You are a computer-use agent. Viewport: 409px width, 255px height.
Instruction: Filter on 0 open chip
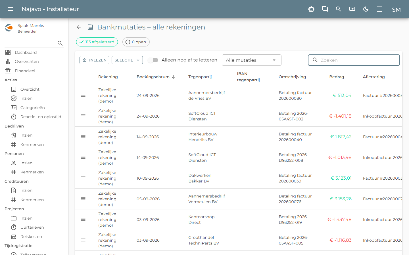[x=136, y=42]
